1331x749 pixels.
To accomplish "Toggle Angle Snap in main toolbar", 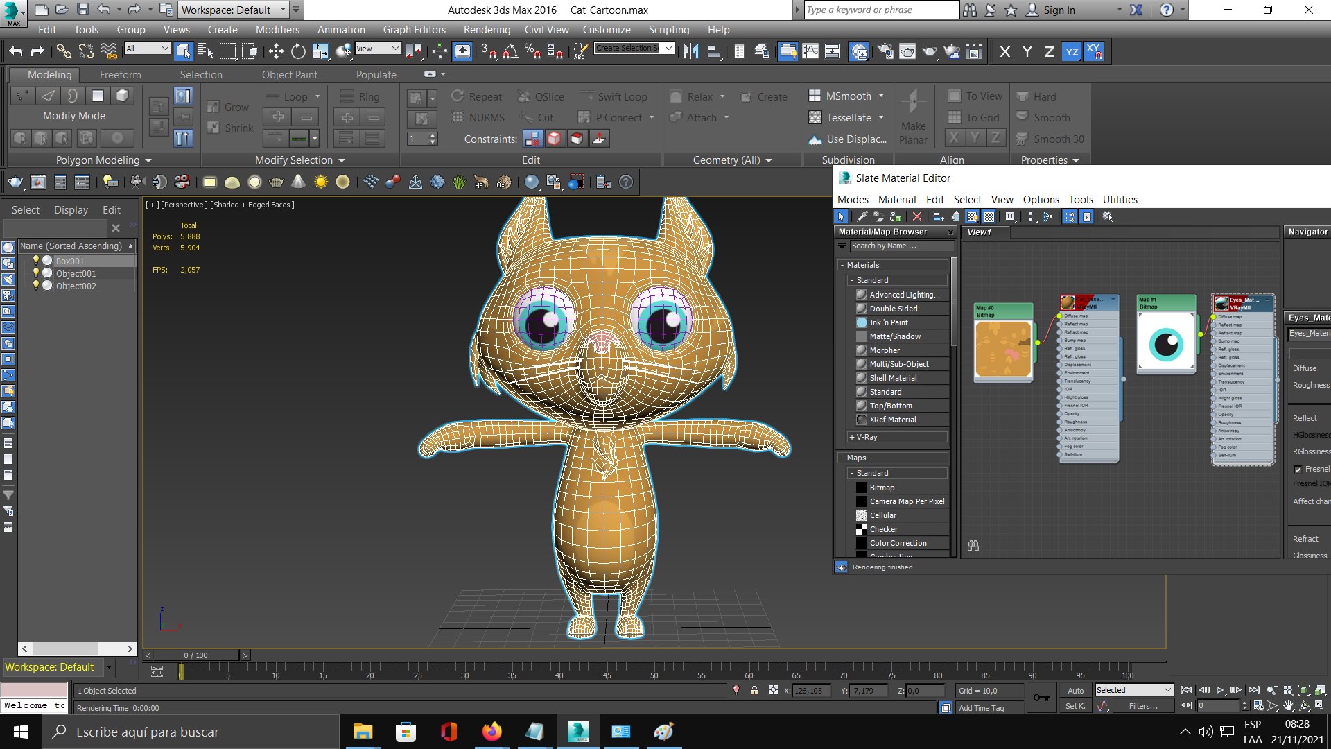I will tap(511, 51).
